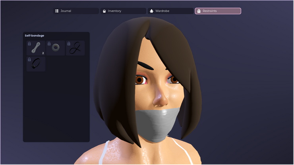Open the Wardrobe tab

pyautogui.click(x=170, y=11)
